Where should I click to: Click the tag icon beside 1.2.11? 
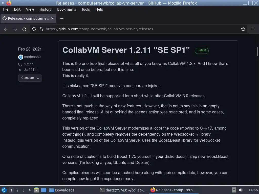(x=20, y=64)
